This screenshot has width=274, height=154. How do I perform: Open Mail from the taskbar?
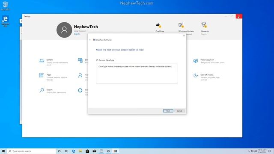coord(94,151)
